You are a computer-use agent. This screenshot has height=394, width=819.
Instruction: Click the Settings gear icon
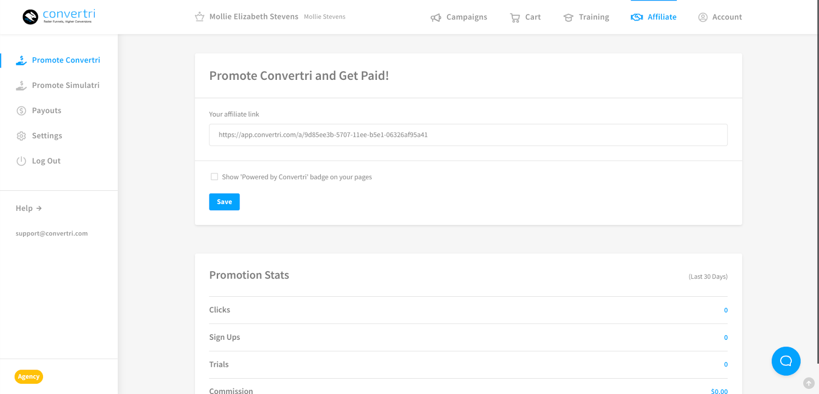click(x=21, y=136)
